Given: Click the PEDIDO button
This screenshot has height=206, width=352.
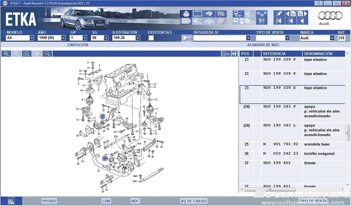Looking at the screenshot, I should (x=49, y=201).
